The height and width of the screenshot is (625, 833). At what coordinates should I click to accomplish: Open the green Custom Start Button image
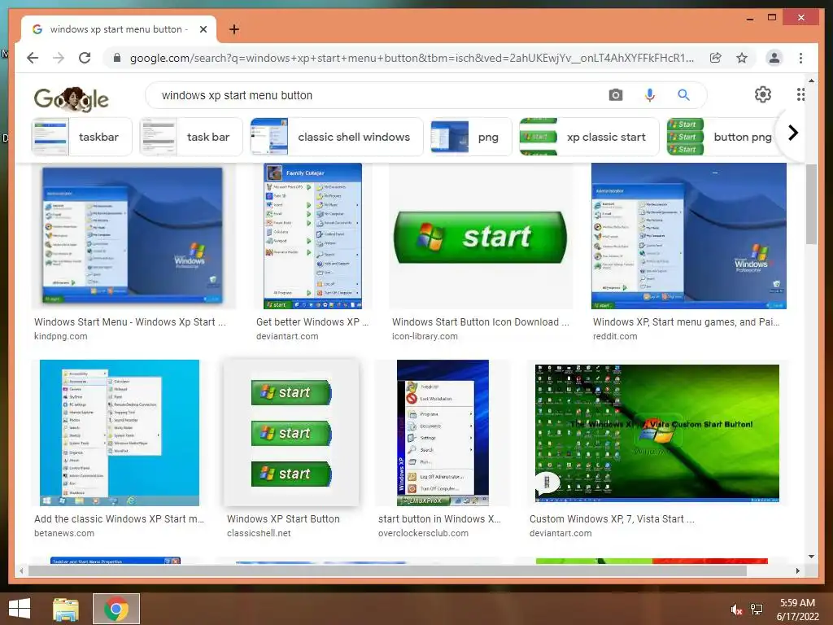(x=656, y=433)
